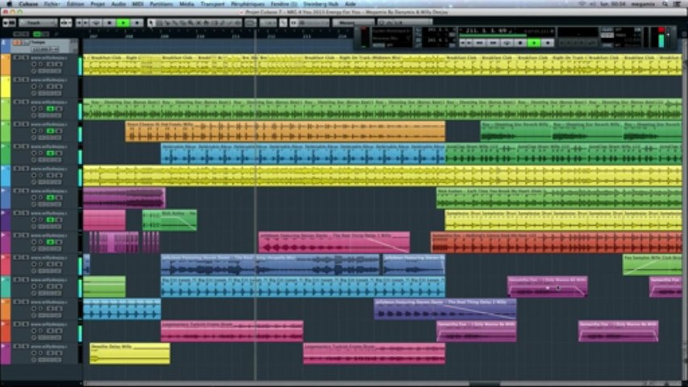Open the Aide menu
688x387 pixels.
[350, 4]
